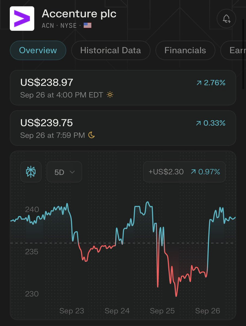Click the vertical scrollbar on the right edge
Screen dimensions: 246x326
[244, 54]
